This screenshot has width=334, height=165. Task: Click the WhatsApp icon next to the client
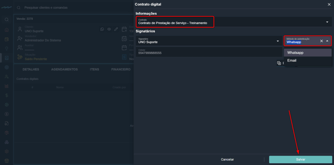tap(102, 29)
